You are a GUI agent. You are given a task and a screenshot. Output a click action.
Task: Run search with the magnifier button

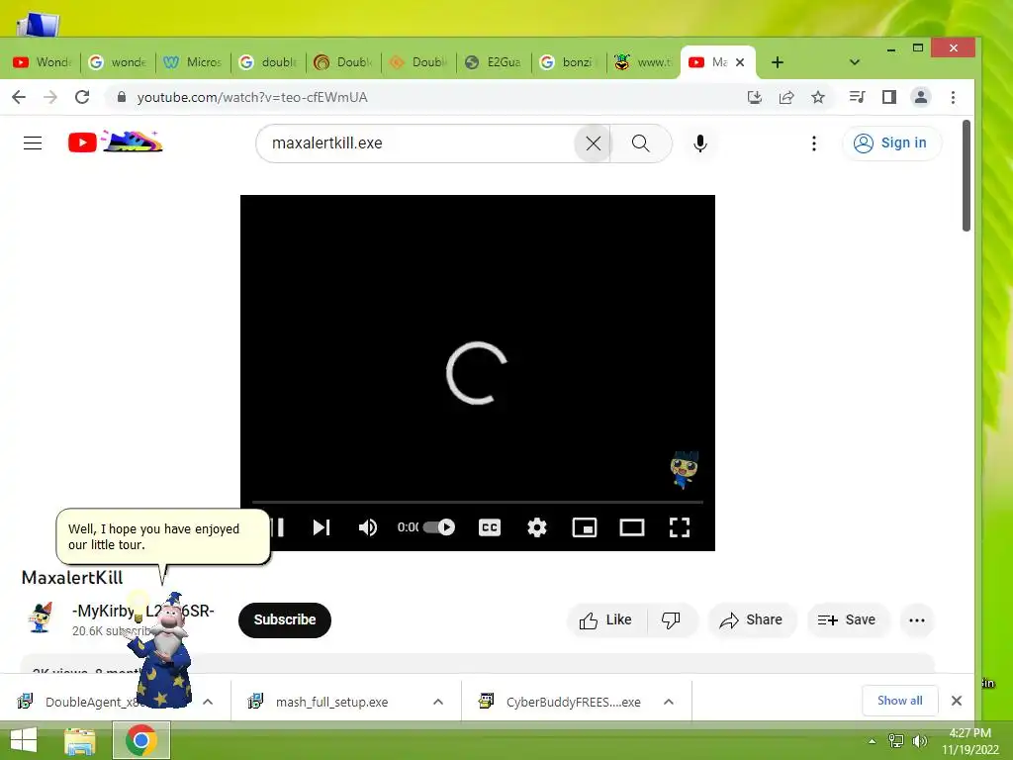641,143
